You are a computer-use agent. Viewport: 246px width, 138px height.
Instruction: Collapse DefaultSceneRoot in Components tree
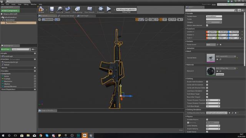1,17
